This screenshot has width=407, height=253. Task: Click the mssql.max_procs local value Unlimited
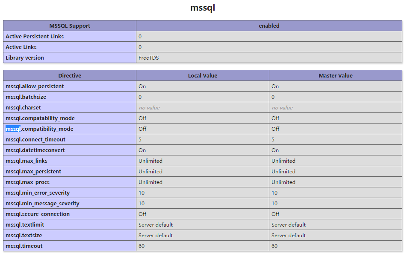pyautogui.click(x=150, y=182)
